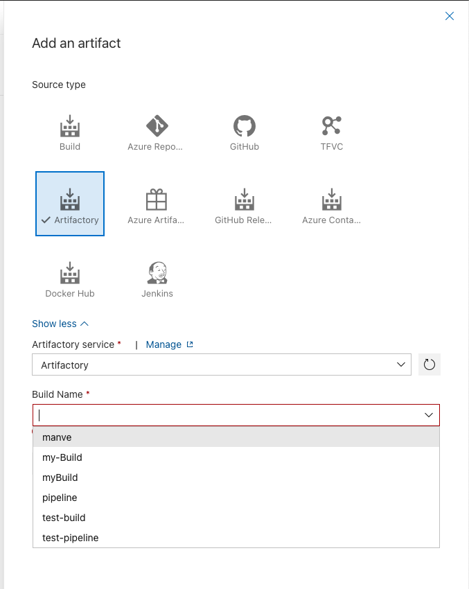Choose test-pipeline build name option

pos(236,538)
